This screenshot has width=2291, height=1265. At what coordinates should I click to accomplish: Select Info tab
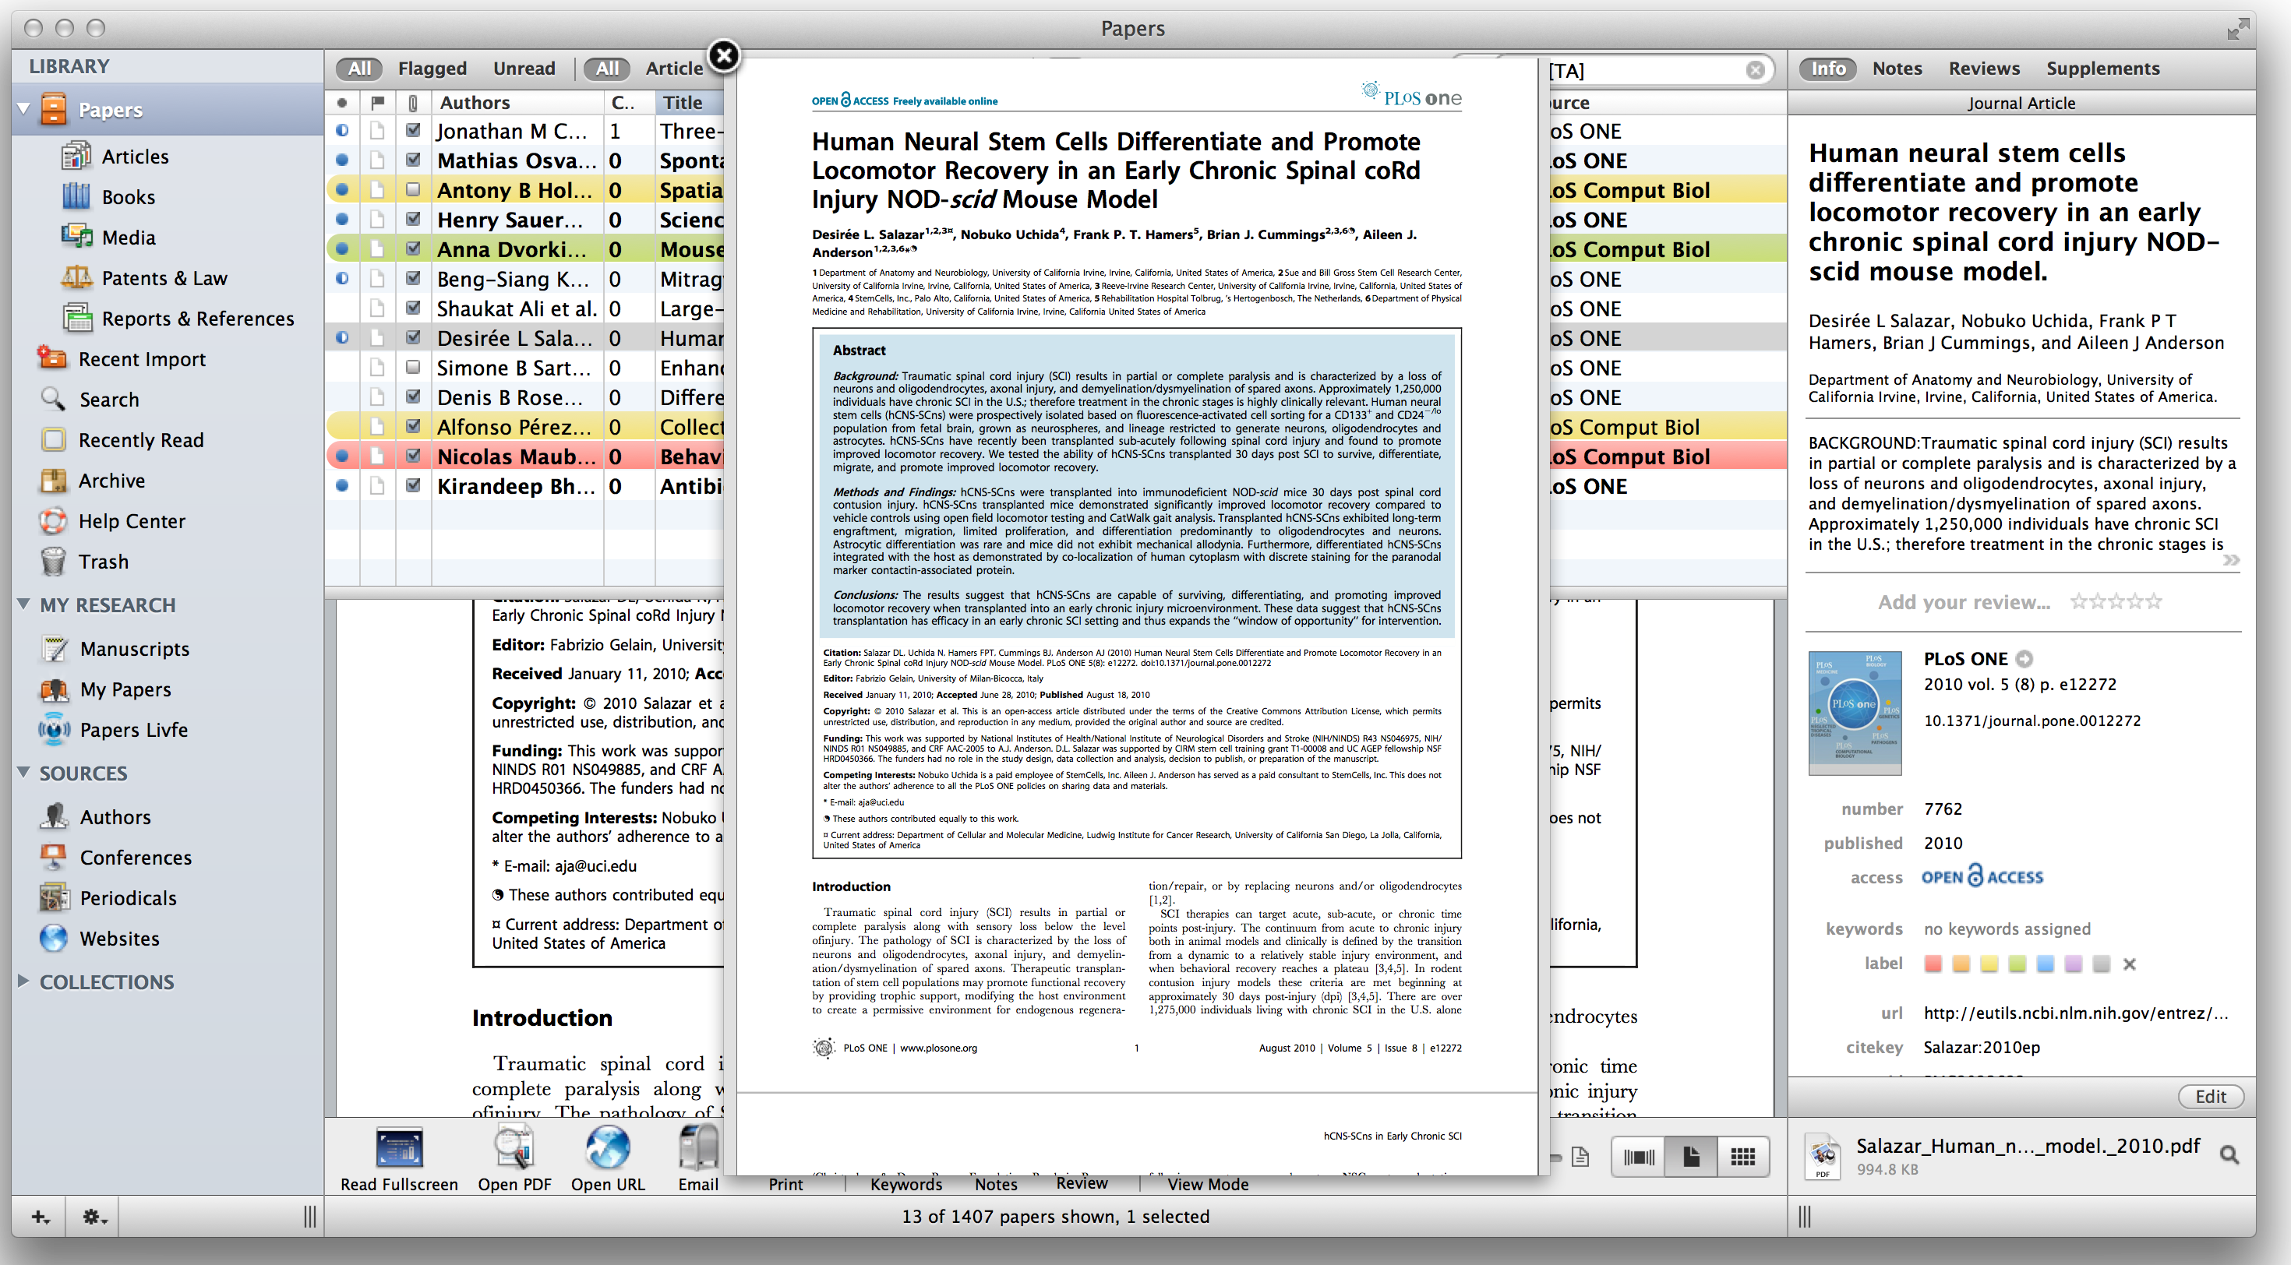coord(1827,69)
